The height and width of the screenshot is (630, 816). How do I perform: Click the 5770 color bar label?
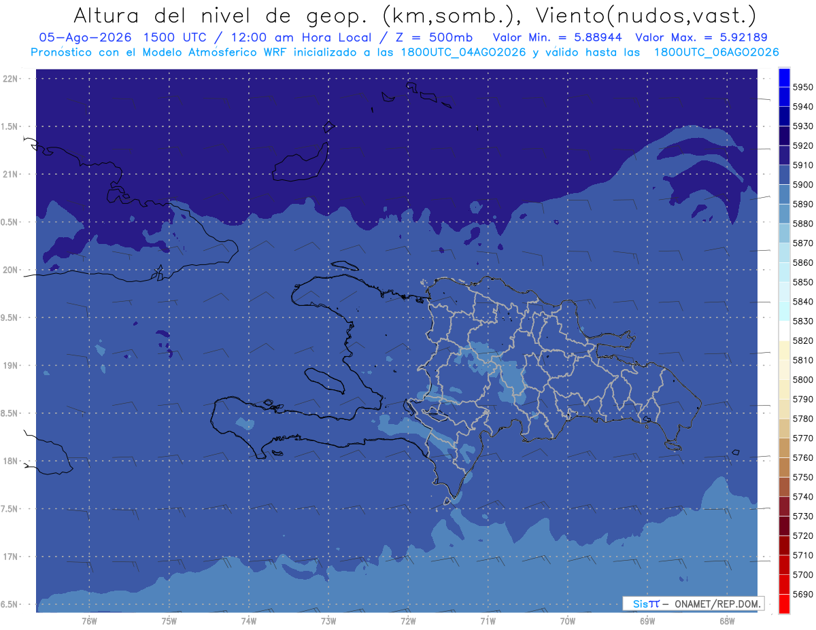(x=803, y=438)
